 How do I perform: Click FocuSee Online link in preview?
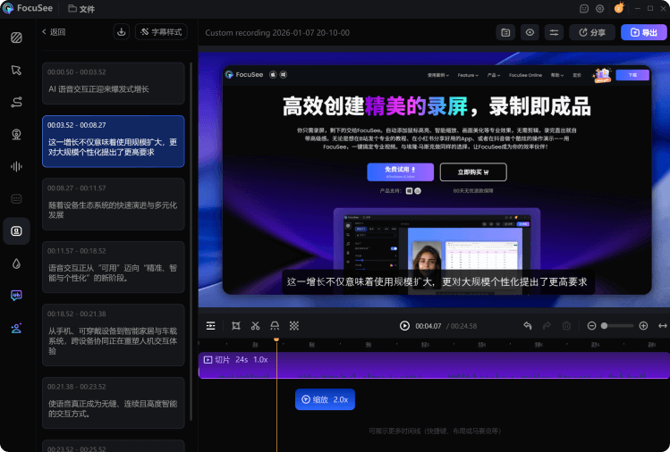coord(525,75)
